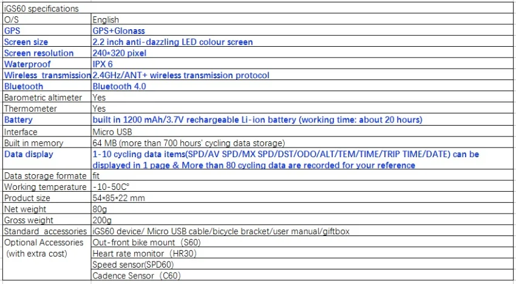This screenshot has width=516, height=284.
Task: Click the 'Wireless transmission' label cell
Action: coord(47,75)
